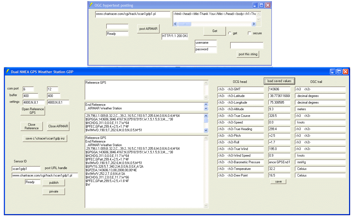Screen dimensions: 354x221
Task: Click the OGC trail field showing mmHg
Action: (x=320, y=162)
